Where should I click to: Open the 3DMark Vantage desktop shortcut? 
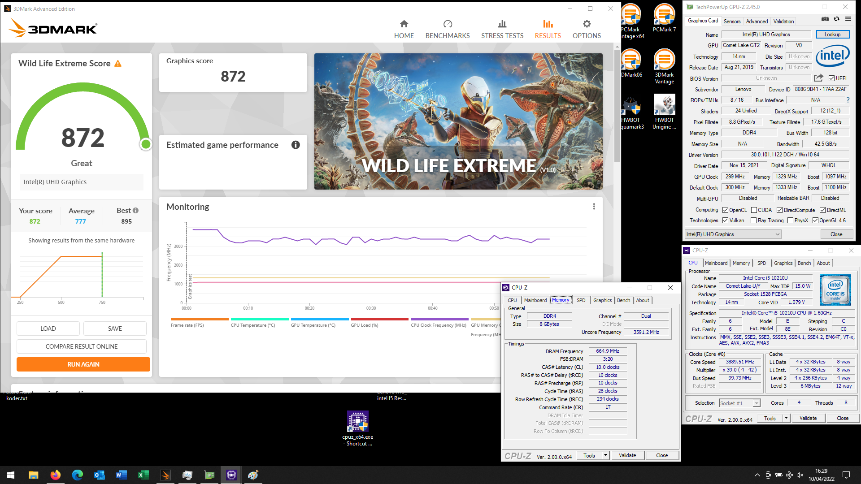pos(664,66)
